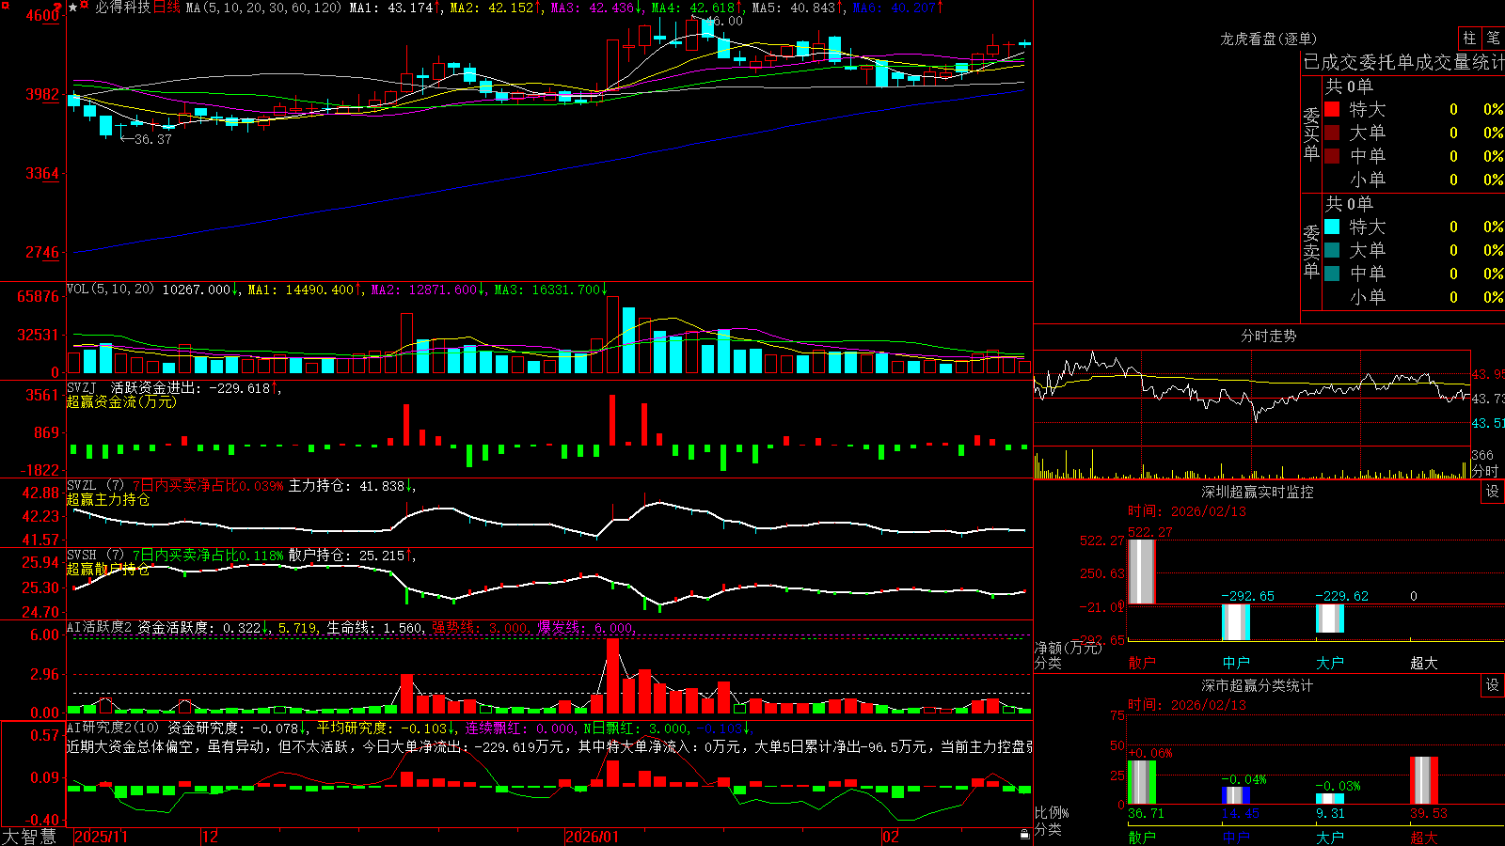Screen dimensions: 1505x846
Task: Click the SVSH (7) indicator name
Action: point(95,556)
